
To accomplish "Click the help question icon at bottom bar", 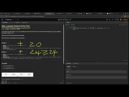I will (x=17, y=83).
